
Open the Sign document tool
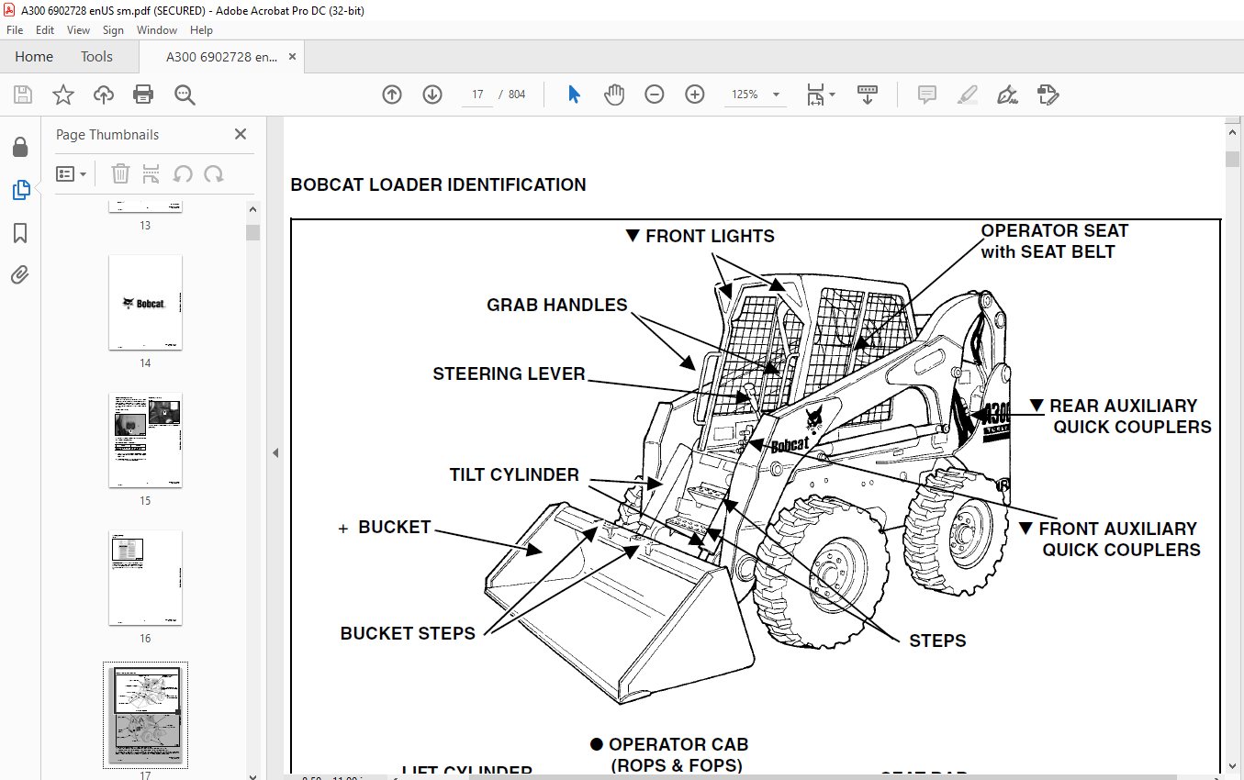(x=1008, y=95)
